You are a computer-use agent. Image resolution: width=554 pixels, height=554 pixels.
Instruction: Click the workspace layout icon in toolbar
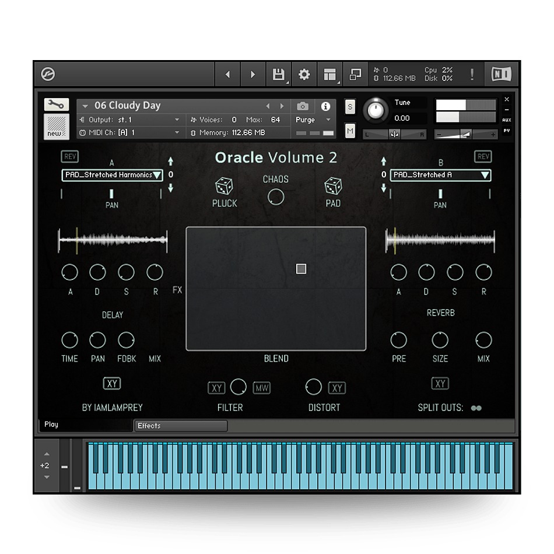(330, 75)
